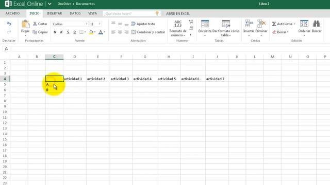Image resolution: width=330 pixels, height=185 pixels.
Task: Open the Borrar eraser menu
Action: [280, 32]
